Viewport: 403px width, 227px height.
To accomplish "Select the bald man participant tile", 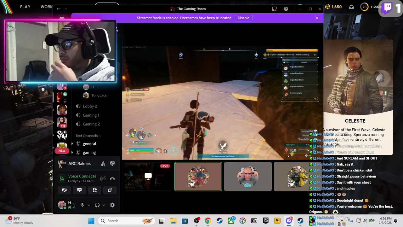I will pyautogui.click(x=248, y=177).
